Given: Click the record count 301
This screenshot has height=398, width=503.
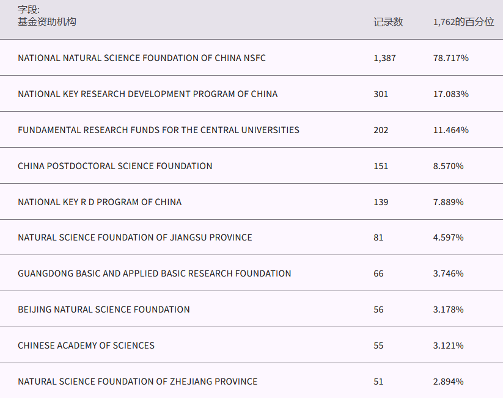Looking at the screenshot, I should [x=381, y=94].
